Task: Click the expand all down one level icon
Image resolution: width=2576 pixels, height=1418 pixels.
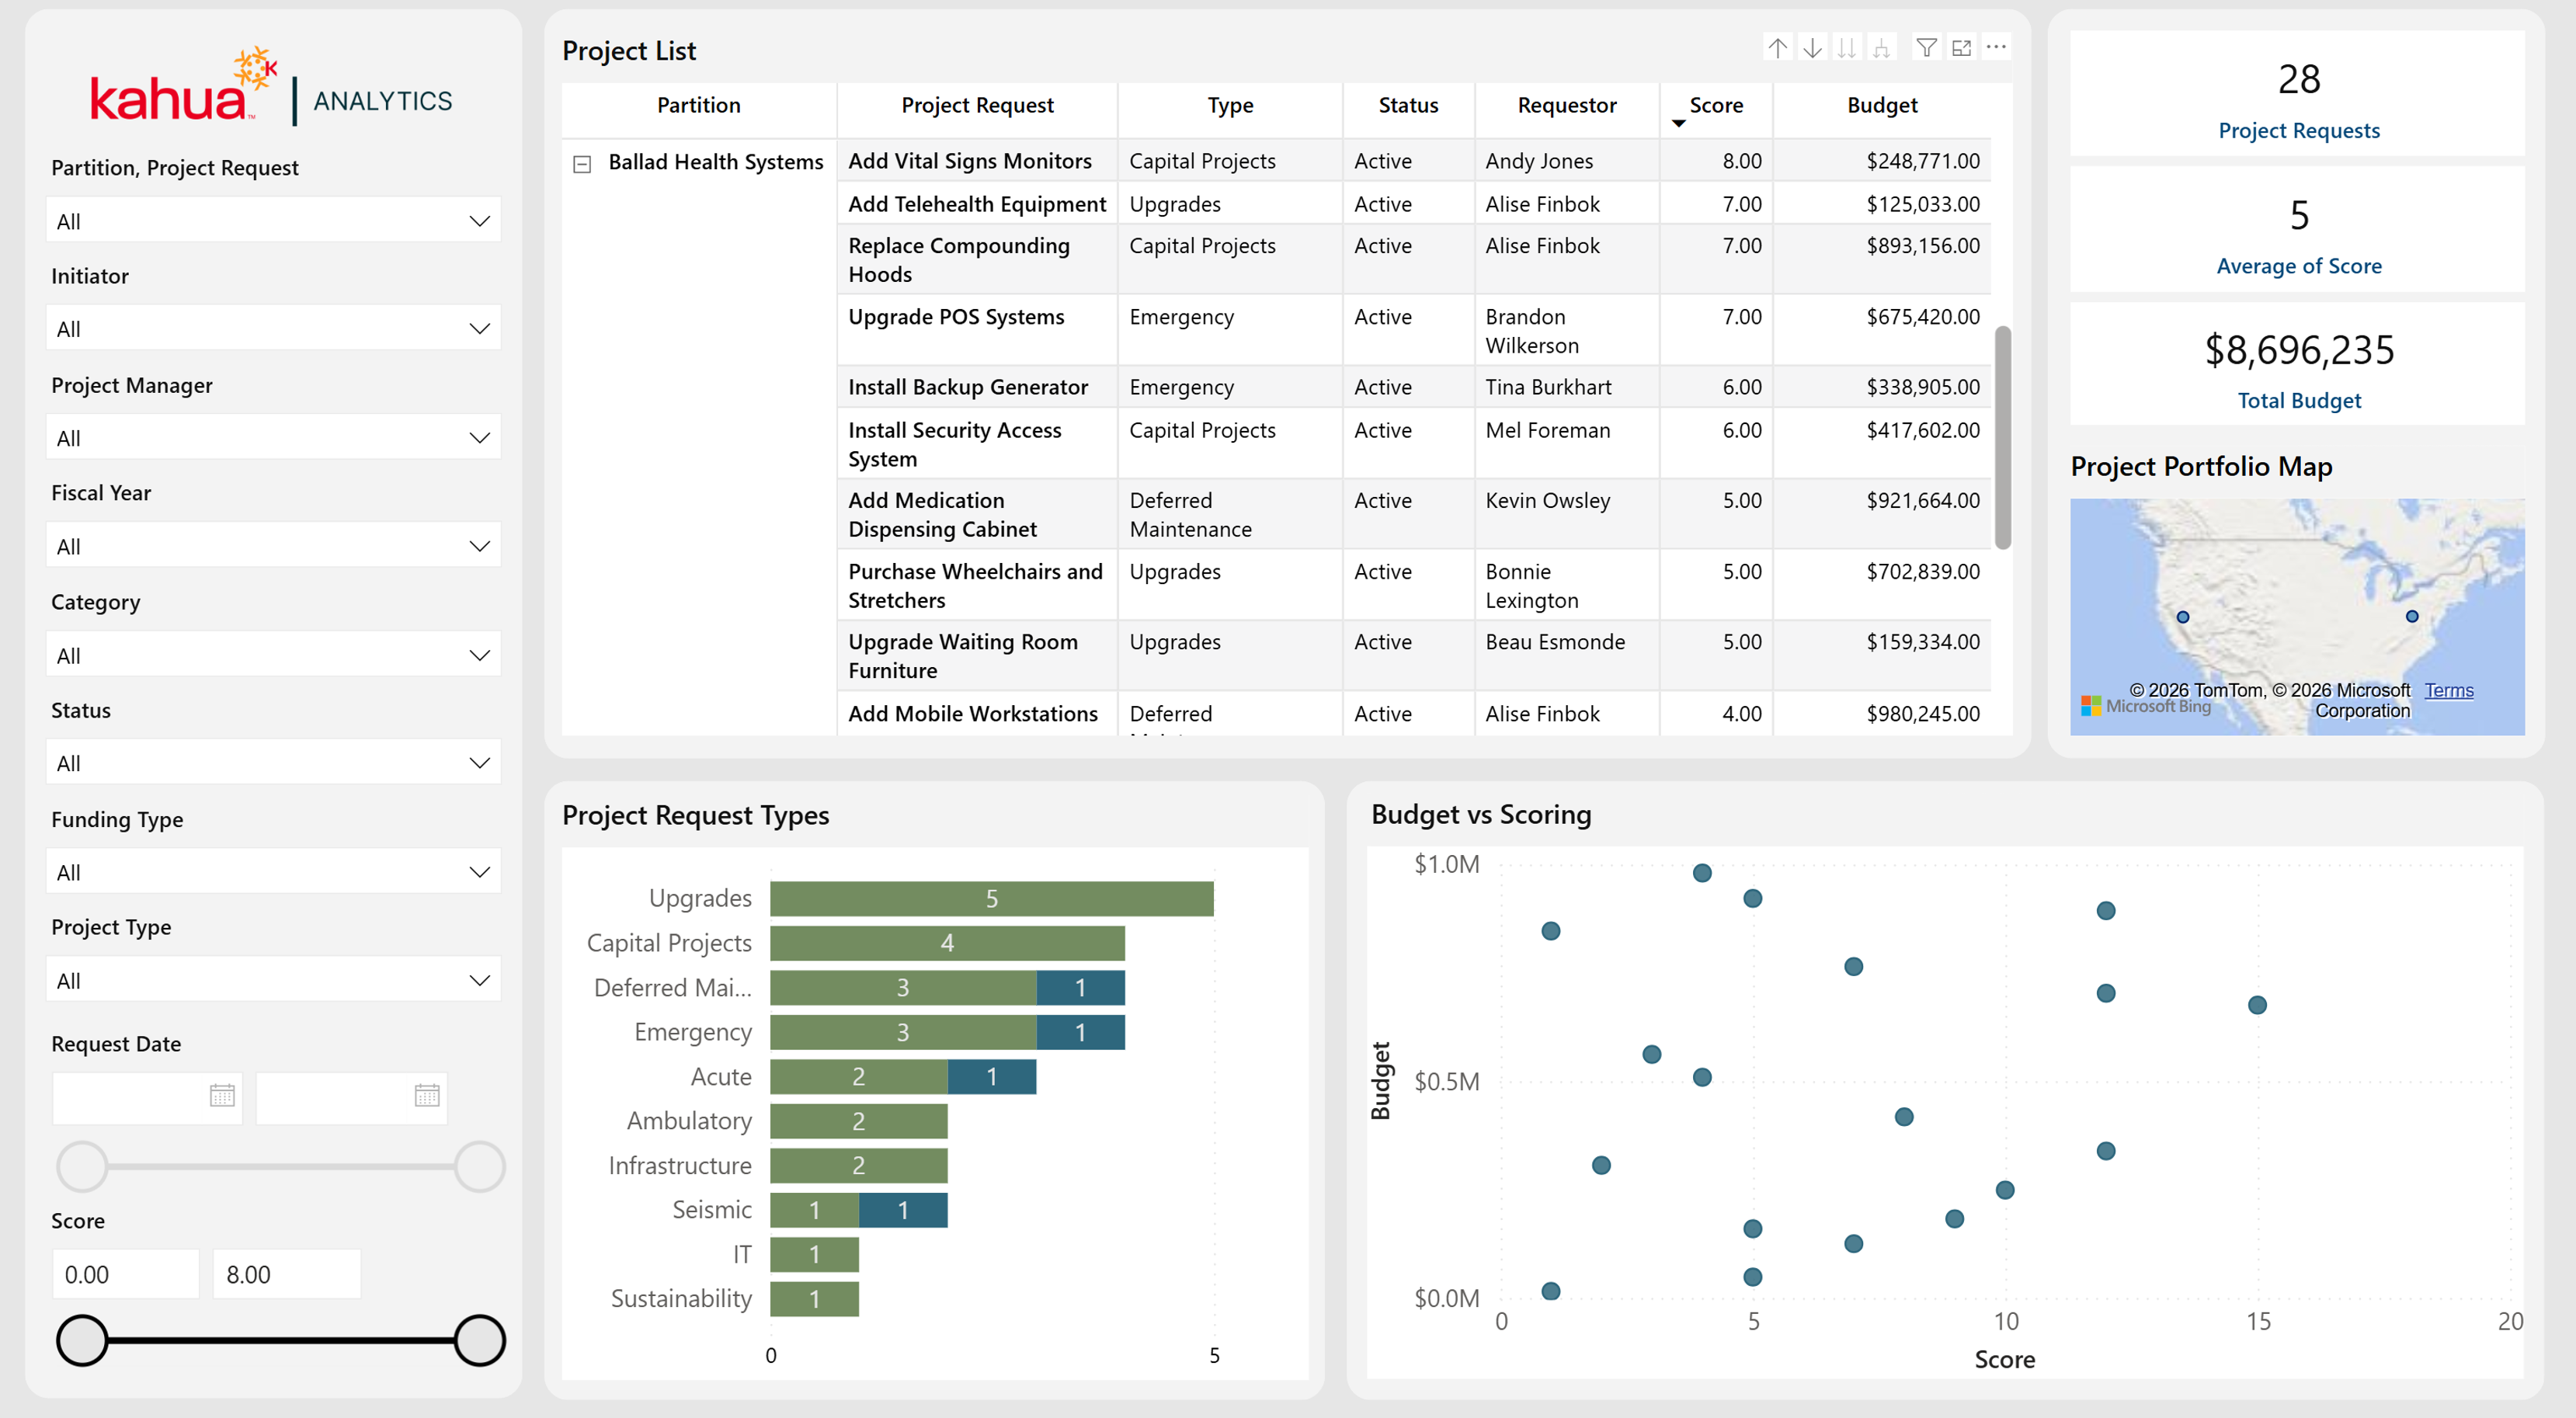Action: 1881,47
